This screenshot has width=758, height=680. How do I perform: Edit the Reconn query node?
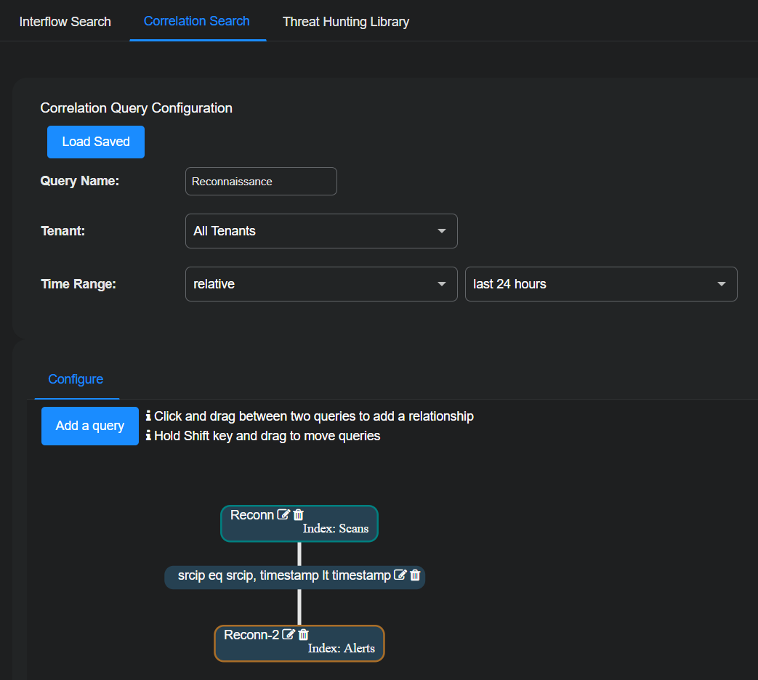coord(283,515)
